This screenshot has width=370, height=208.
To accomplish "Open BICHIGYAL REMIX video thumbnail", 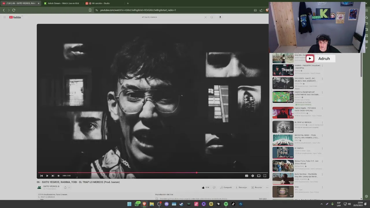I will pos(283,140).
